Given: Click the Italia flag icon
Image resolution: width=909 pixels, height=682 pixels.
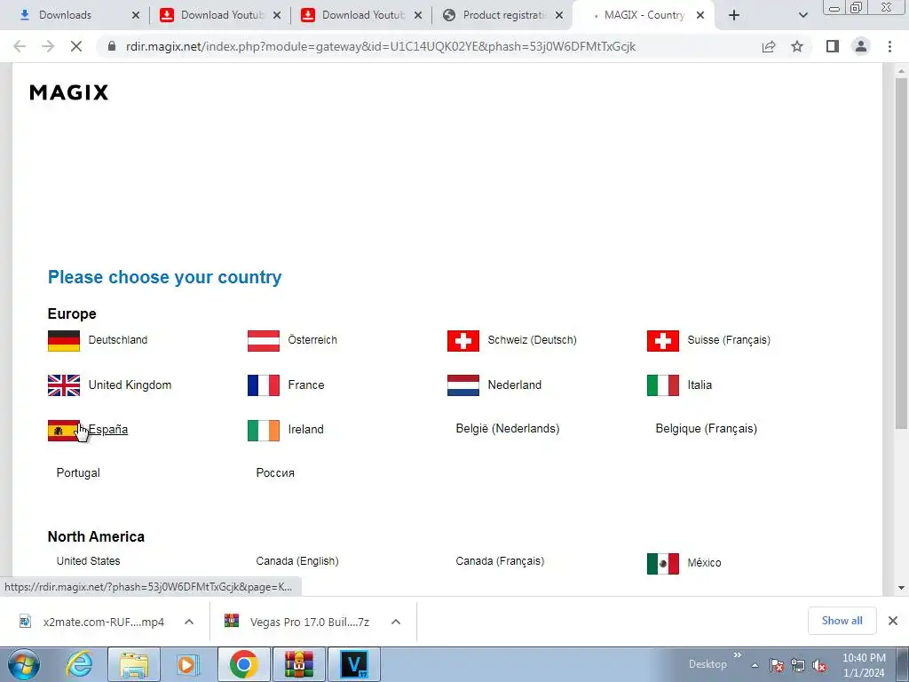Looking at the screenshot, I should coord(662,385).
